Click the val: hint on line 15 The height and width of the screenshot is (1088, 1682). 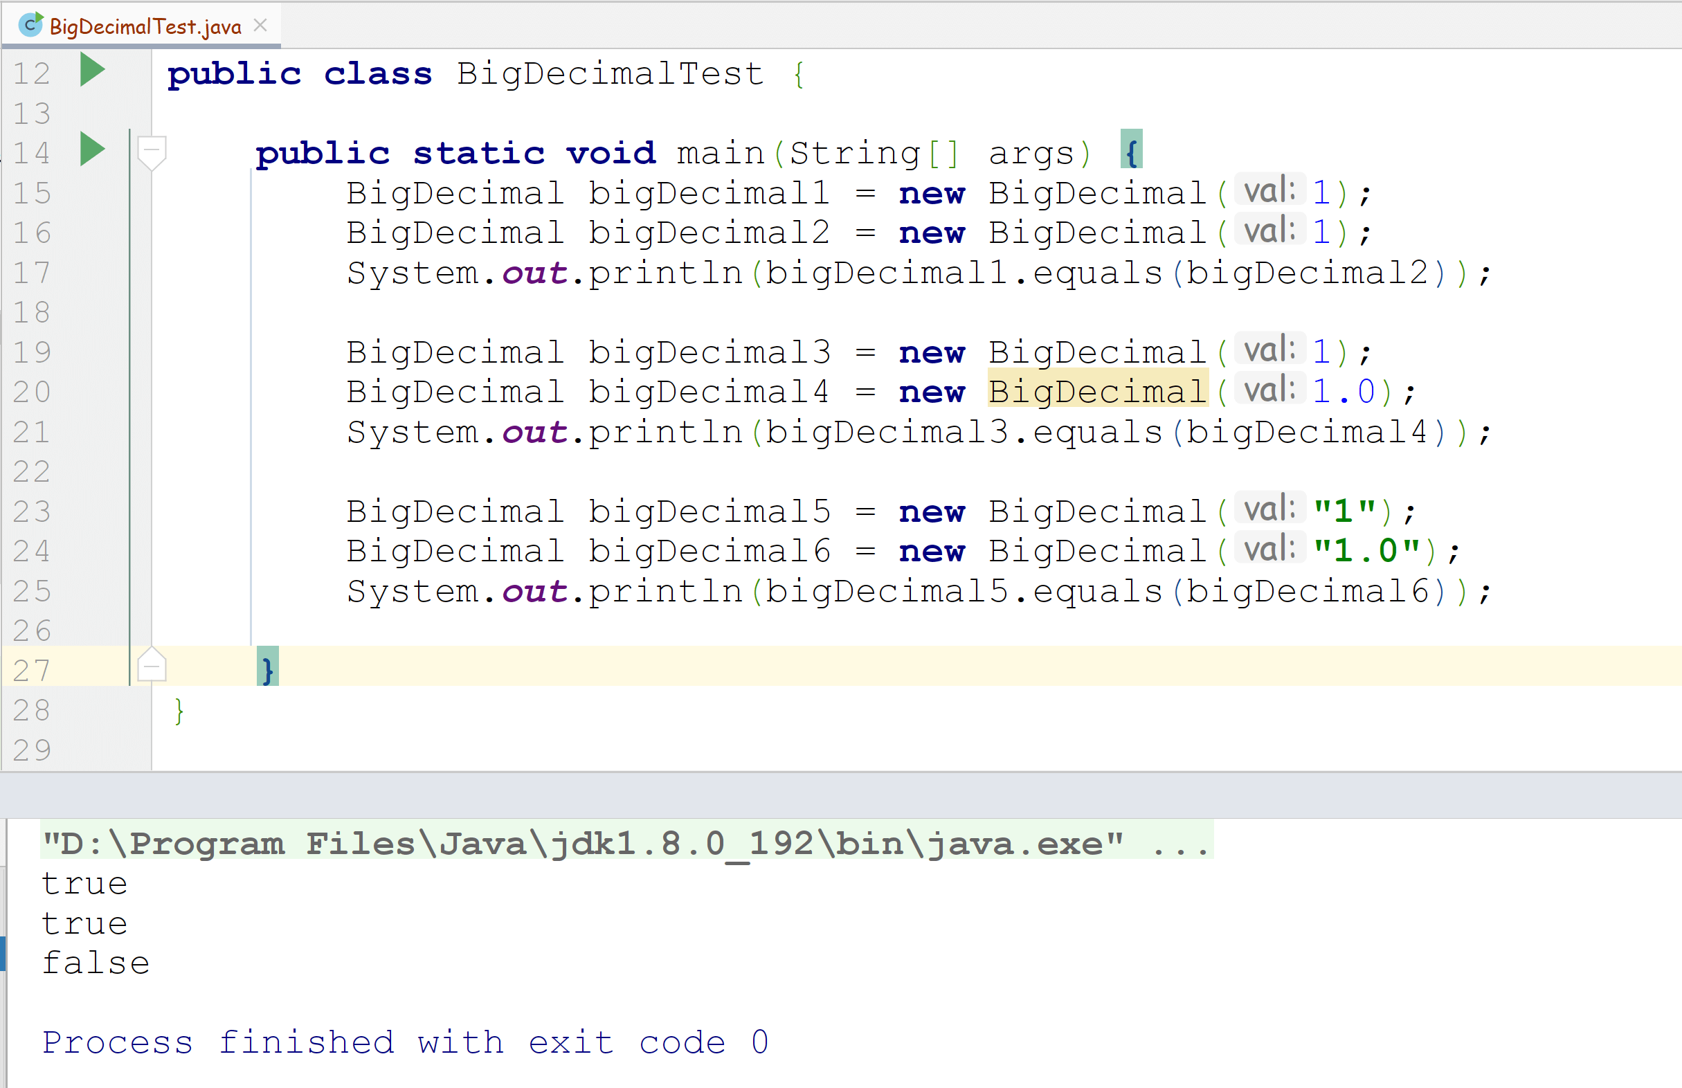pos(1269,191)
